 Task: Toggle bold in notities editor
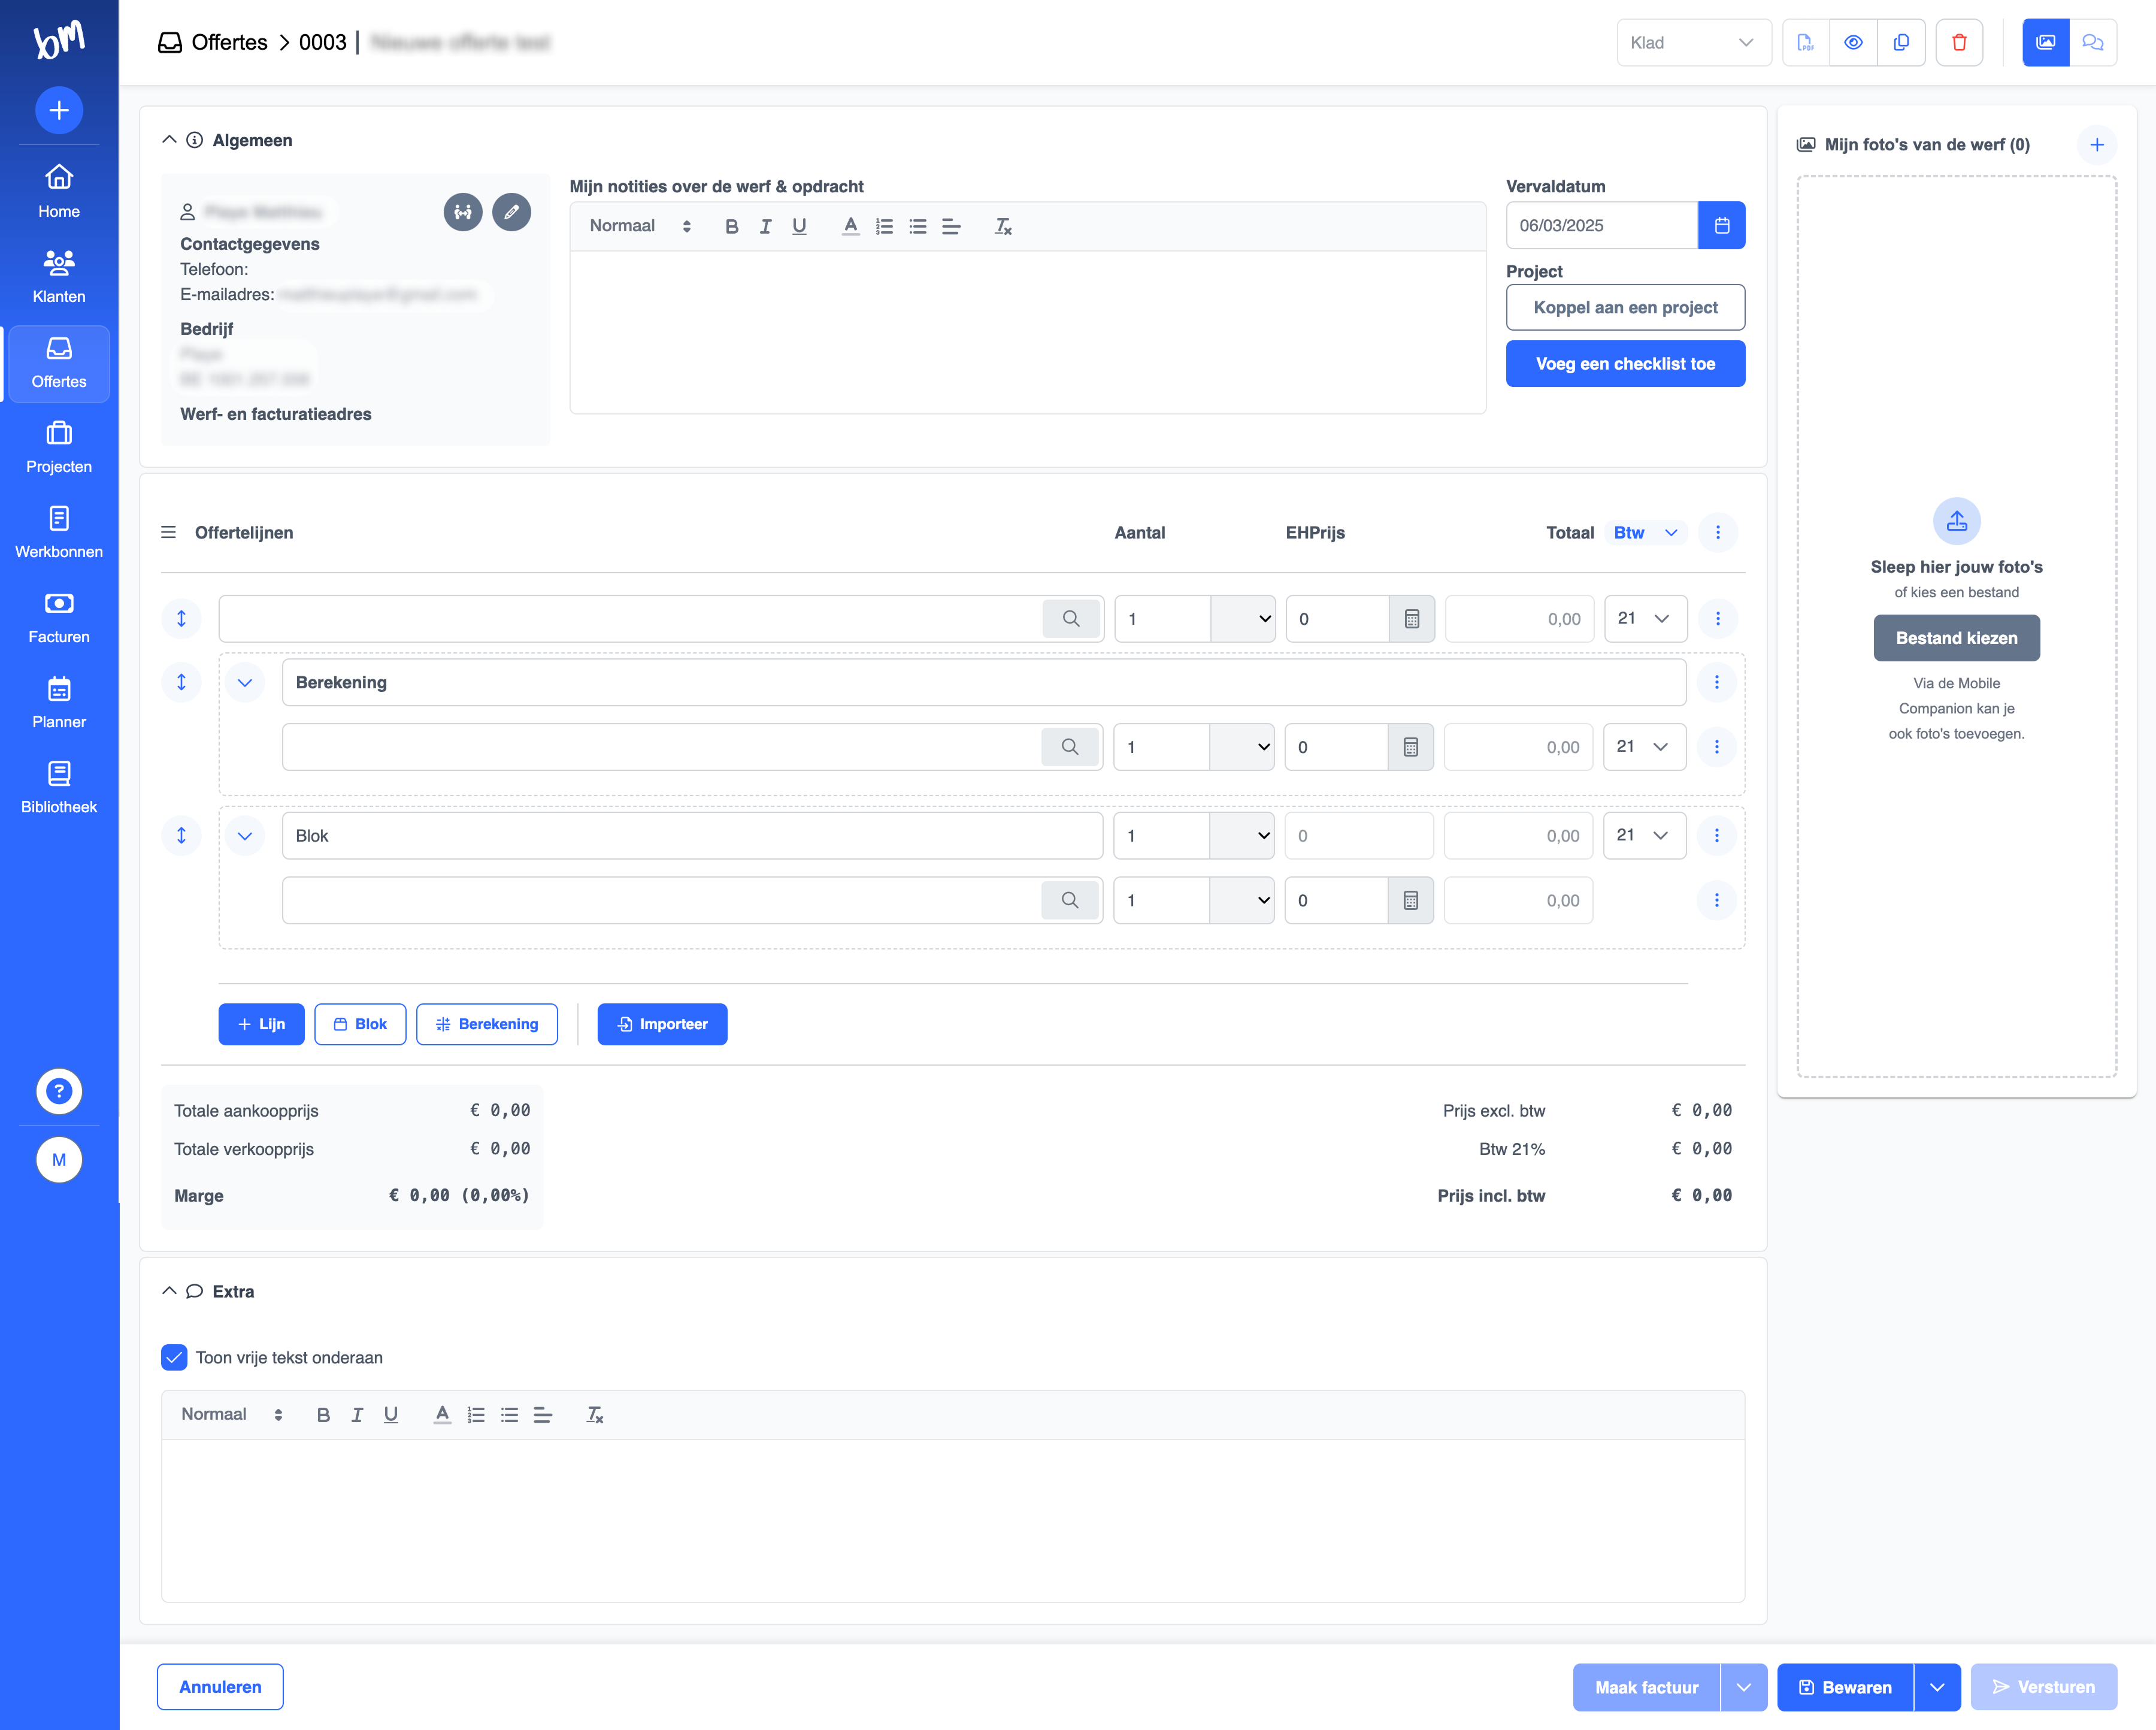click(x=731, y=226)
